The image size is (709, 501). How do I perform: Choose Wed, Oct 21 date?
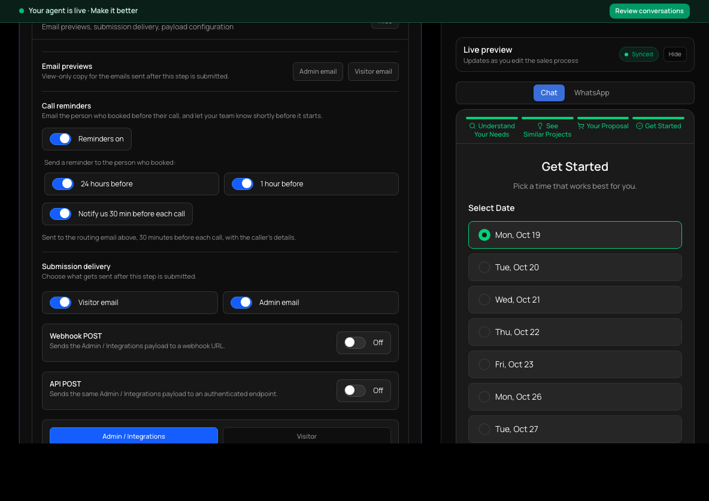coord(575,300)
